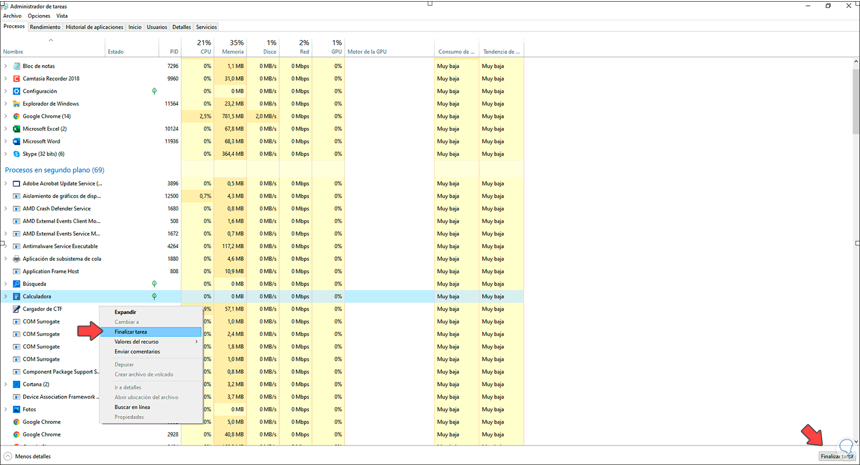860x465 pixels.
Task: Click the Adobe Acrobat Update Service icon
Action: click(x=17, y=183)
